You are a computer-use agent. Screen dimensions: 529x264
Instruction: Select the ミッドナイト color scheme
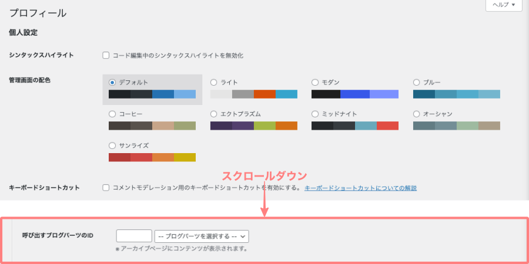tap(315, 114)
